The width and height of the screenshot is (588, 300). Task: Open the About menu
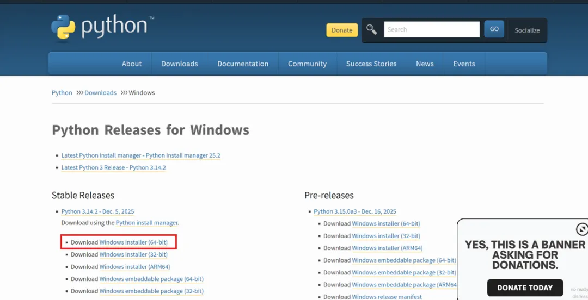tap(132, 64)
